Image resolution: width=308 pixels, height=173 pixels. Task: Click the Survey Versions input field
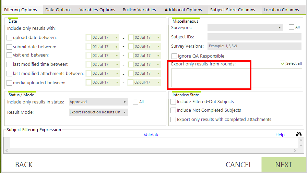point(254,46)
